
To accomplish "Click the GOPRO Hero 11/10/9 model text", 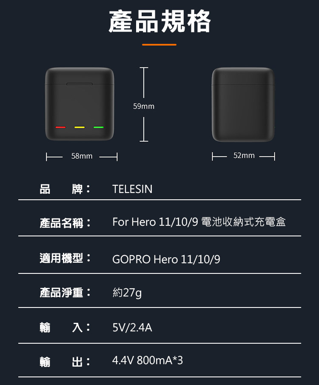I will point(166,259).
